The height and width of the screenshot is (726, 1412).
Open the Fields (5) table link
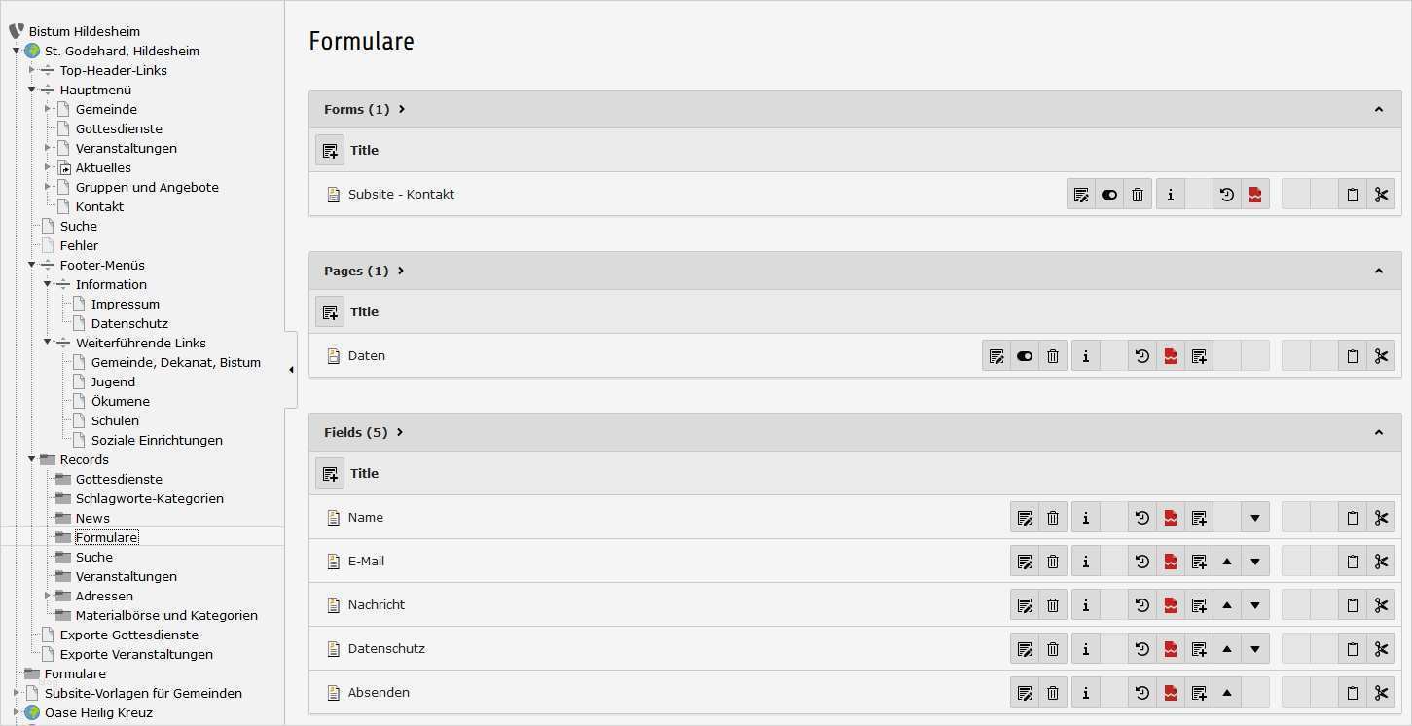click(356, 433)
